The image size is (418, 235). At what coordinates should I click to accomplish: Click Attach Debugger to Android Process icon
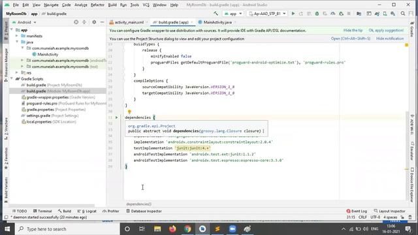[341, 14]
